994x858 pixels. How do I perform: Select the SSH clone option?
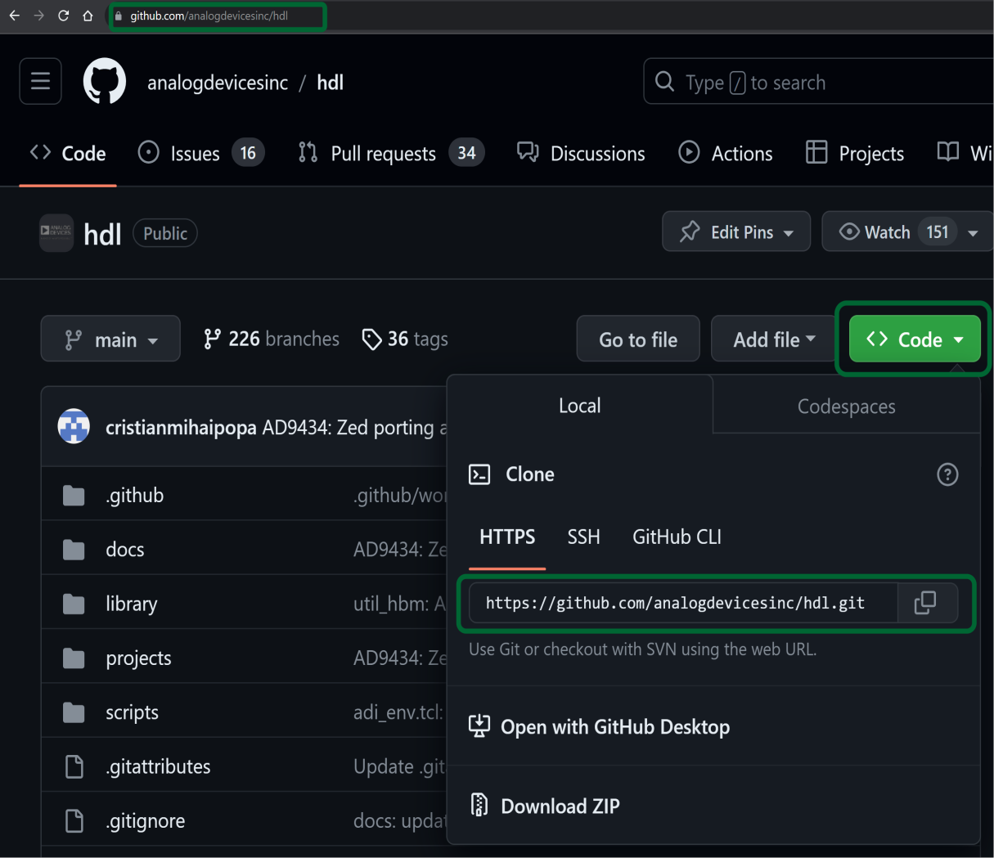coord(583,537)
